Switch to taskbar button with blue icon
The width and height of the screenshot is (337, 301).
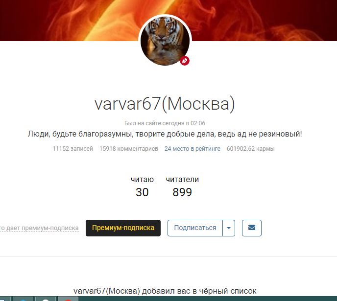coord(23,299)
